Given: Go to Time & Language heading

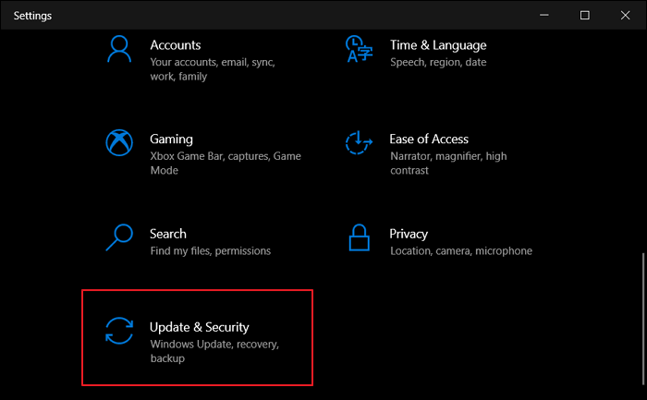Looking at the screenshot, I should tap(437, 45).
